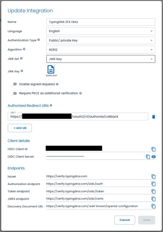Click the Issuer value https://verify.typingdna.com
The height and width of the screenshot is (232, 163).
pyautogui.click(x=67, y=176)
